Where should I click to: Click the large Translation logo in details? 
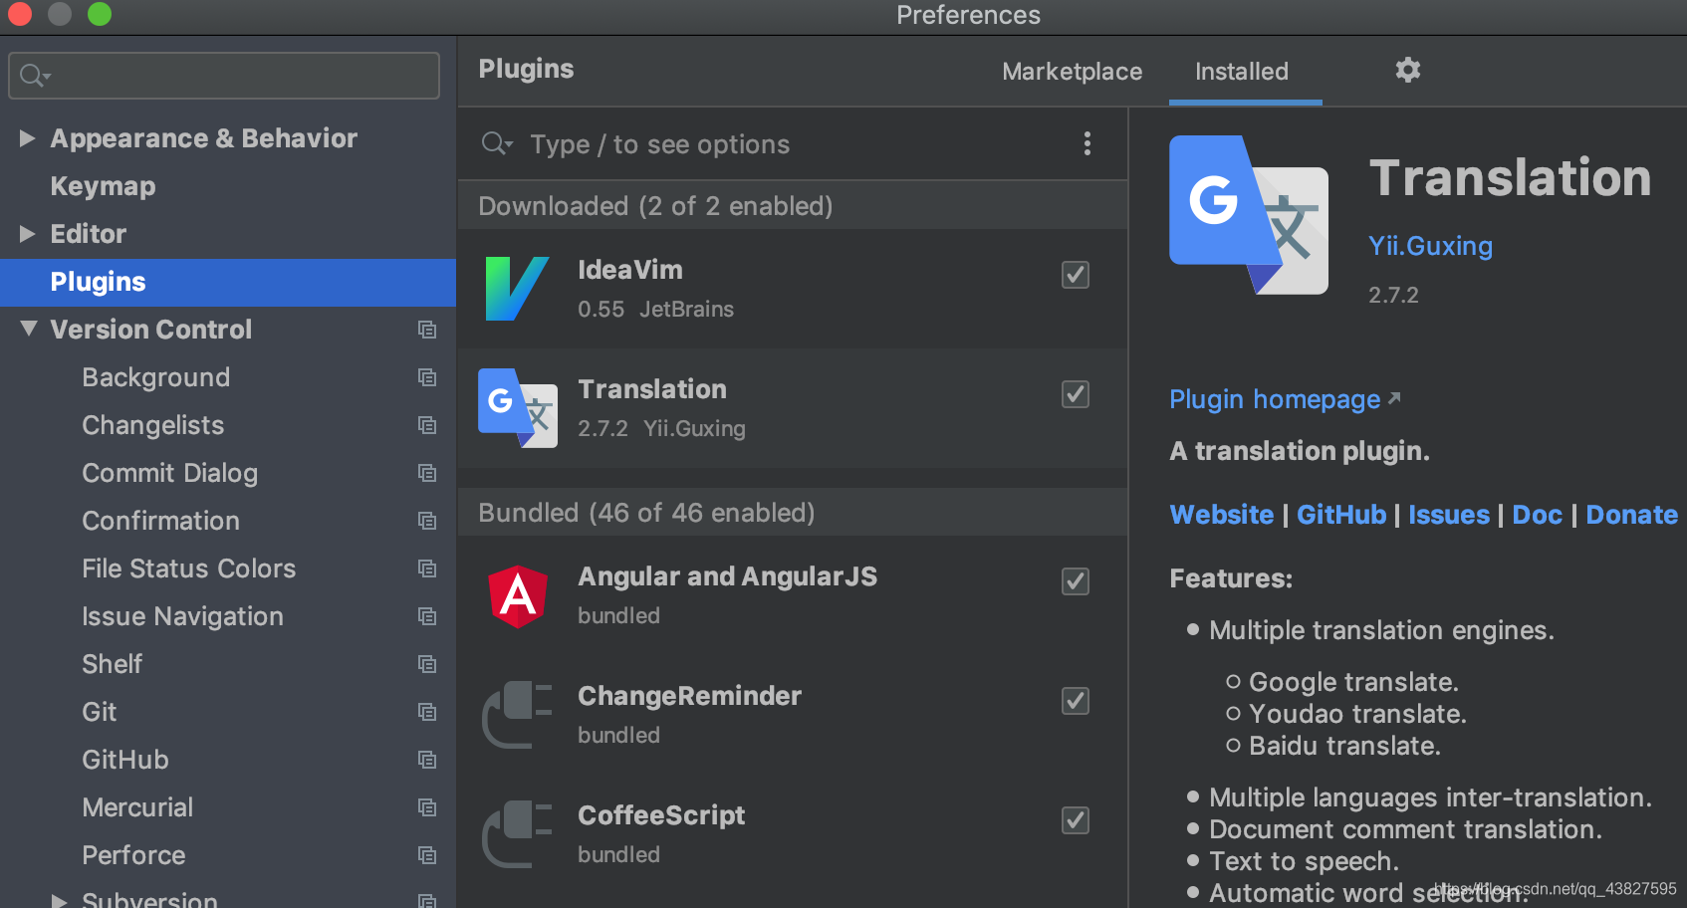1249,215
